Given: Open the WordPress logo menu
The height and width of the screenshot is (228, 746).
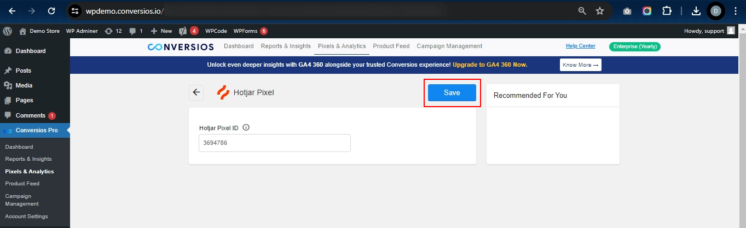Looking at the screenshot, I should coord(7,31).
